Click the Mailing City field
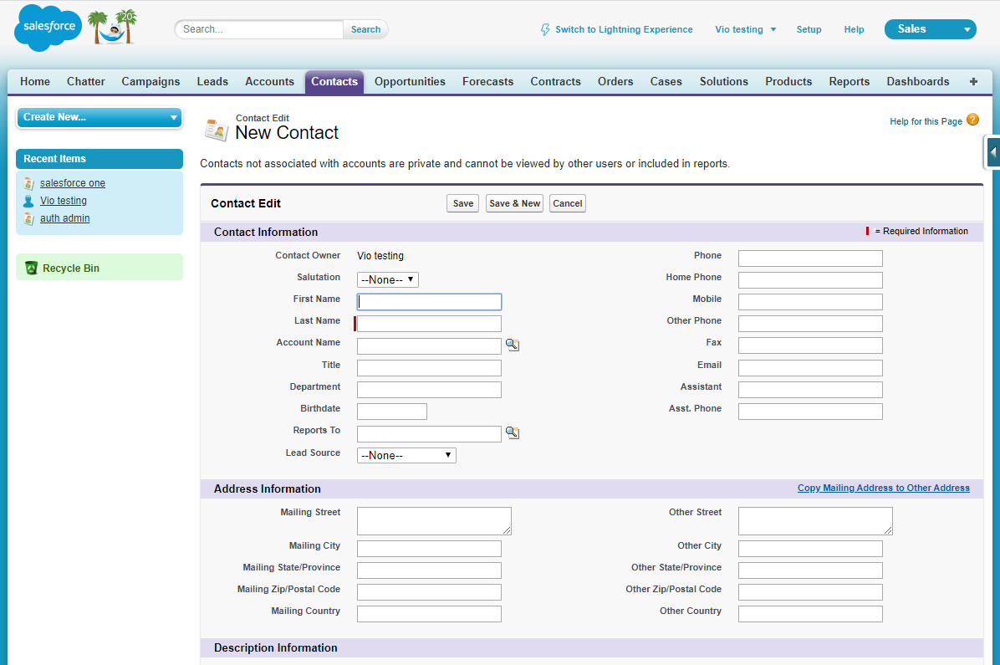The width and height of the screenshot is (1000, 665). pos(429,548)
